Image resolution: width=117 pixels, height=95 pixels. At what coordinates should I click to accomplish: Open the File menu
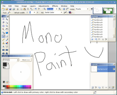coord(4,6)
